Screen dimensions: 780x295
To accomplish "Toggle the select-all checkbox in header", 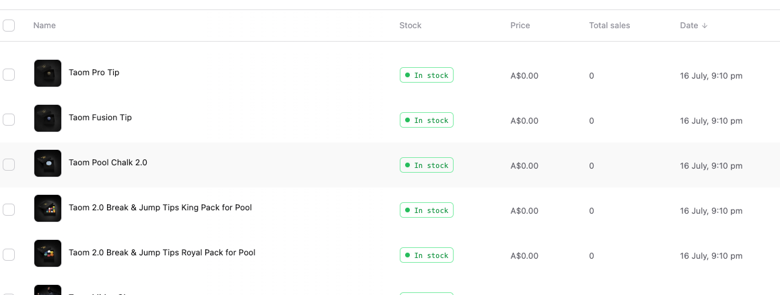I will click(9, 26).
